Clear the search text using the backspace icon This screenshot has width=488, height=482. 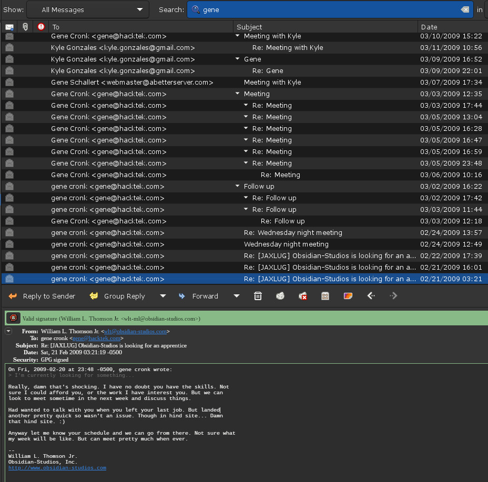[x=464, y=9]
